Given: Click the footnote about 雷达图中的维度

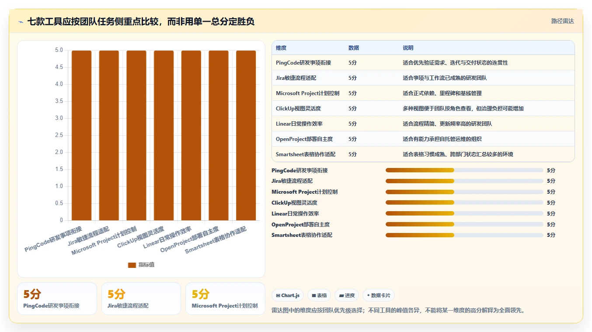Looking at the screenshot, I should pos(398,310).
